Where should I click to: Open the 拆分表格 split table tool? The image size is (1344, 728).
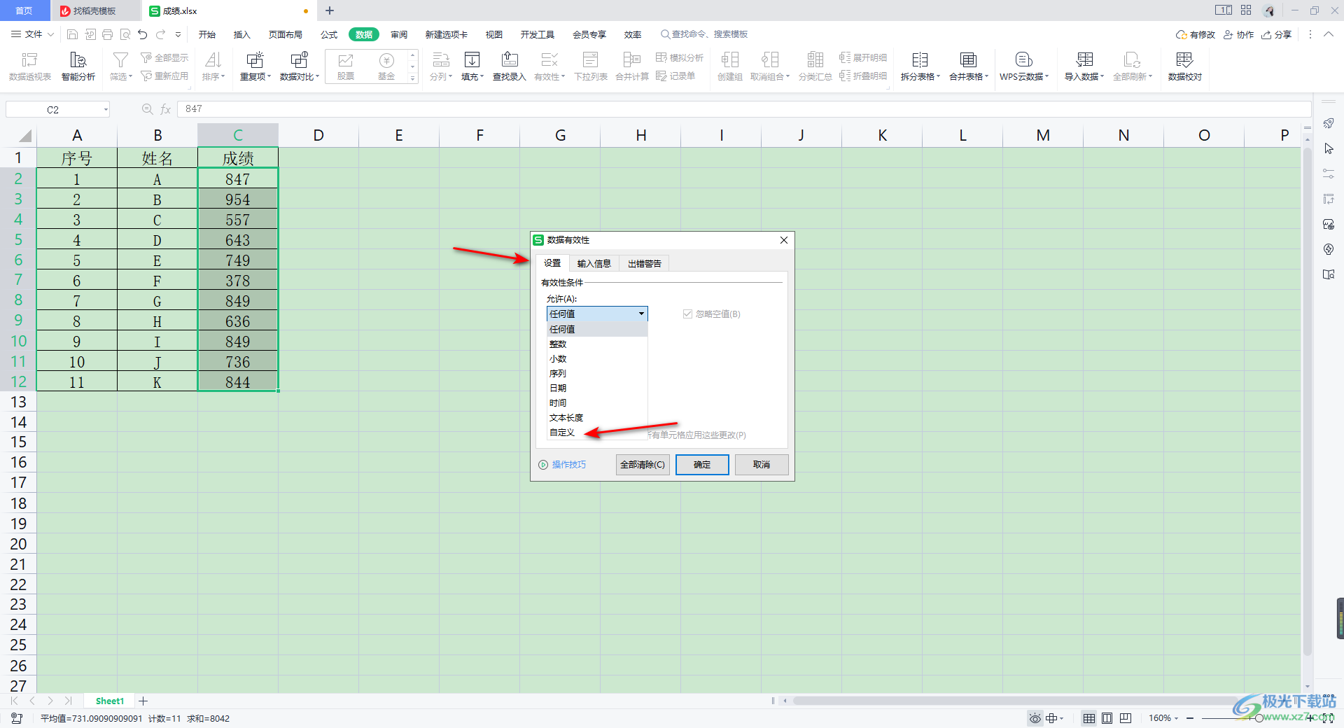point(920,66)
